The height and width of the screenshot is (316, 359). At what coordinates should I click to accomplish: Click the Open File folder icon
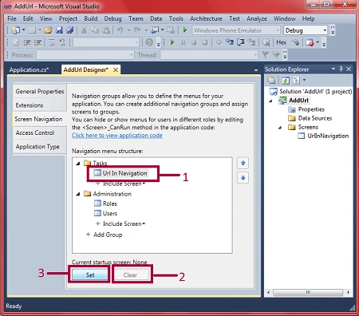48,30
